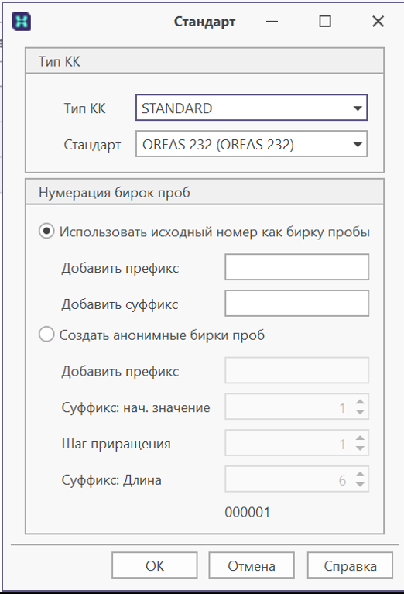Screen dimensions: 404x594
Task: Decrease Суффикс: Длина with down arrow
Action: 360,484
